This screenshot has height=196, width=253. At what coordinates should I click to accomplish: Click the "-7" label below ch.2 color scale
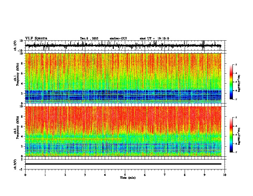tap(235, 152)
